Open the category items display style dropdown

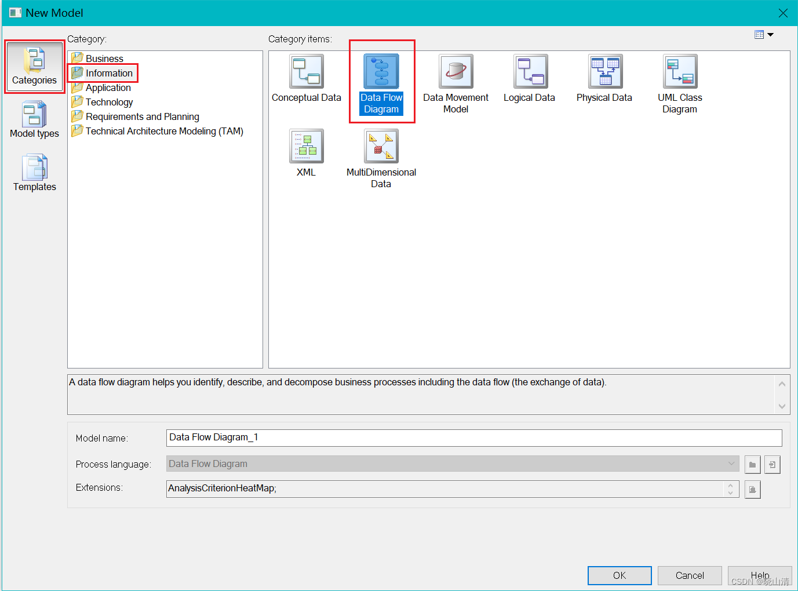click(764, 34)
